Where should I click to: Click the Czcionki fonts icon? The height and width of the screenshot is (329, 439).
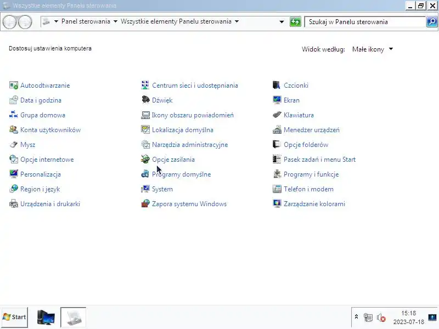[277, 86]
